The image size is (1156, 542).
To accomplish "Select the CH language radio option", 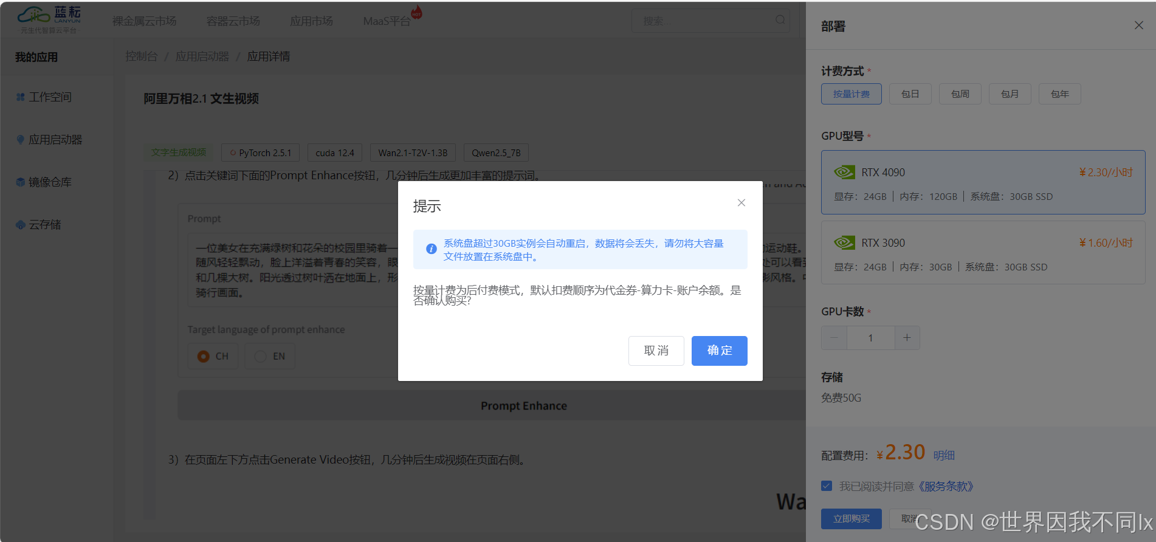I will [x=213, y=356].
